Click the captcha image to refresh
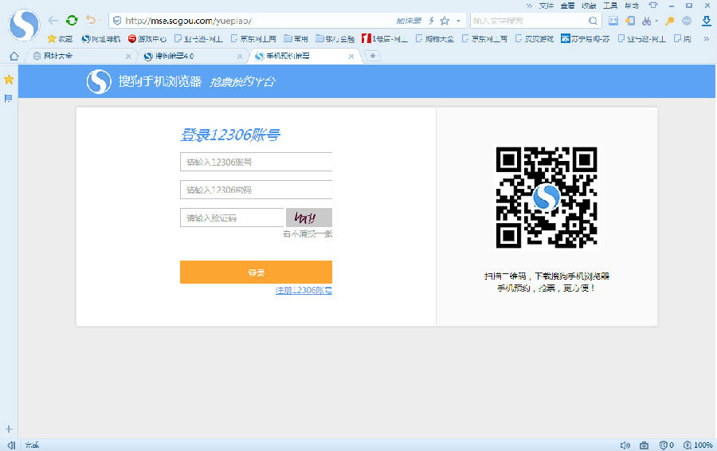The width and height of the screenshot is (717, 451). [x=308, y=218]
